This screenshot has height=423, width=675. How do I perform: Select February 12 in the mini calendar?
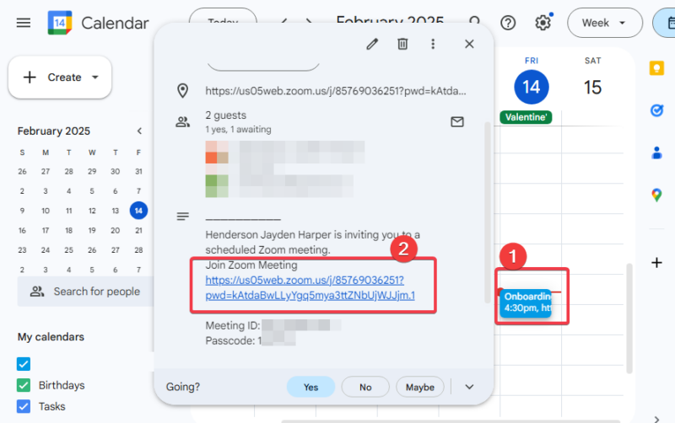(92, 211)
